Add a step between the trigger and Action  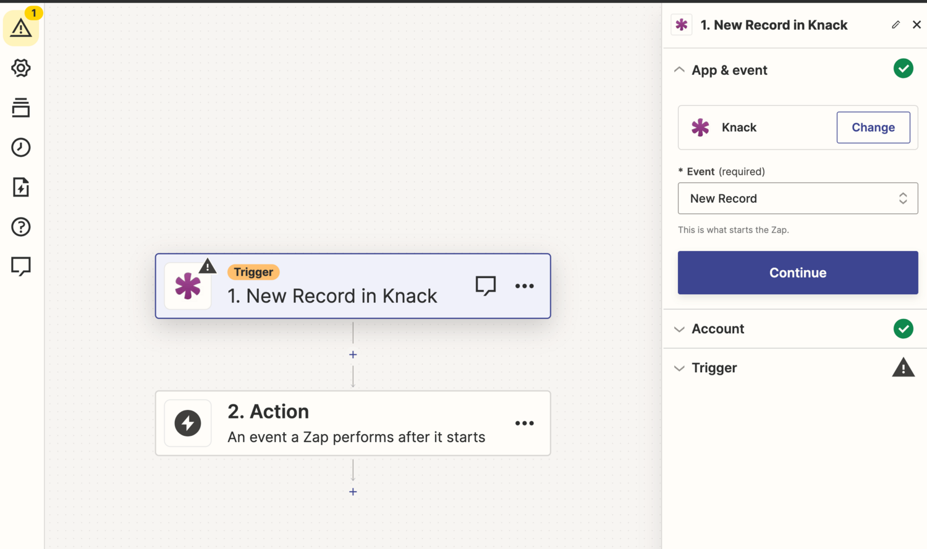click(353, 355)
